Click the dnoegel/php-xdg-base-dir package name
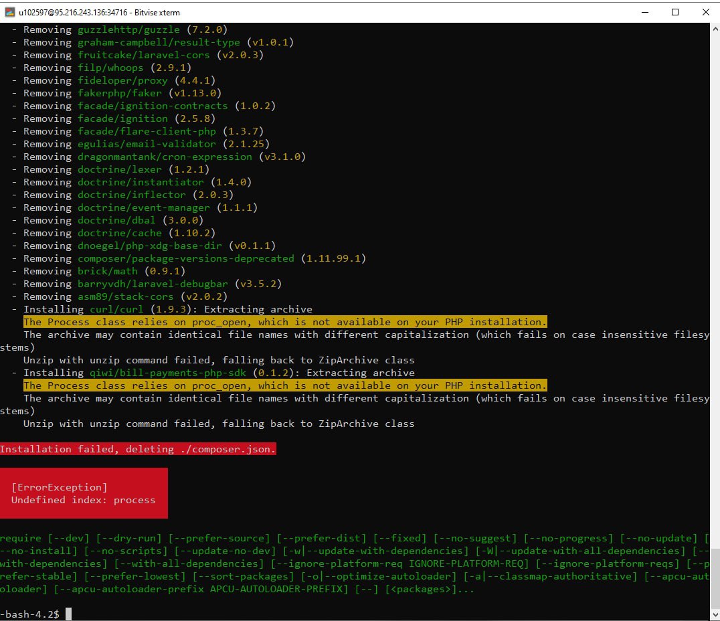 pyautogui.click(x=150, y=246)
